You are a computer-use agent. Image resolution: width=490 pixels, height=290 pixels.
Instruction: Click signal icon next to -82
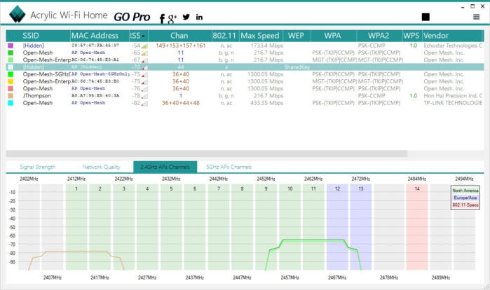[144, 104]
